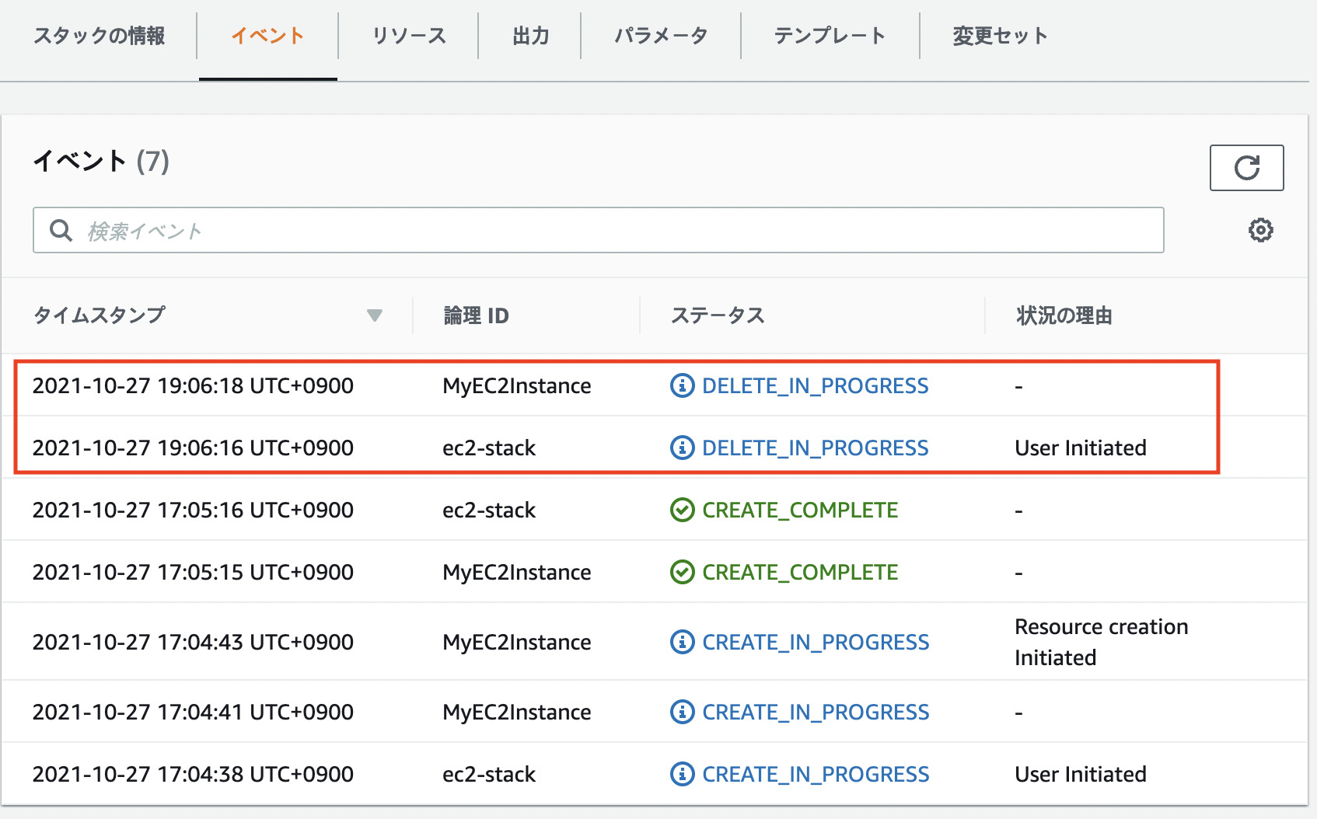The width and height of the screenshot is (1317, 819).
Task: Open the スタックの情報 tab
Action: click(100, 35)
